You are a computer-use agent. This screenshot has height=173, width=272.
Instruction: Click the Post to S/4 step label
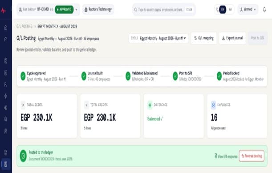tap(186, 73)
